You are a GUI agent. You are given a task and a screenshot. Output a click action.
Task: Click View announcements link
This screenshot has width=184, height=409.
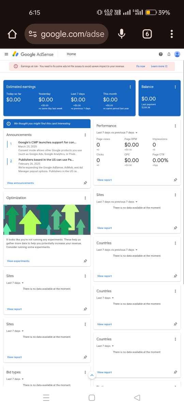(x=20, y=183)
